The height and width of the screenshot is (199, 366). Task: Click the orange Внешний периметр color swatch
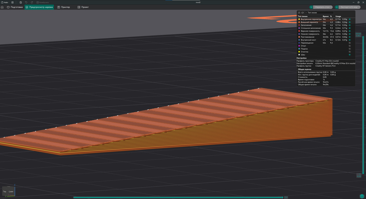pyautogui.click(x=299, y=22)
